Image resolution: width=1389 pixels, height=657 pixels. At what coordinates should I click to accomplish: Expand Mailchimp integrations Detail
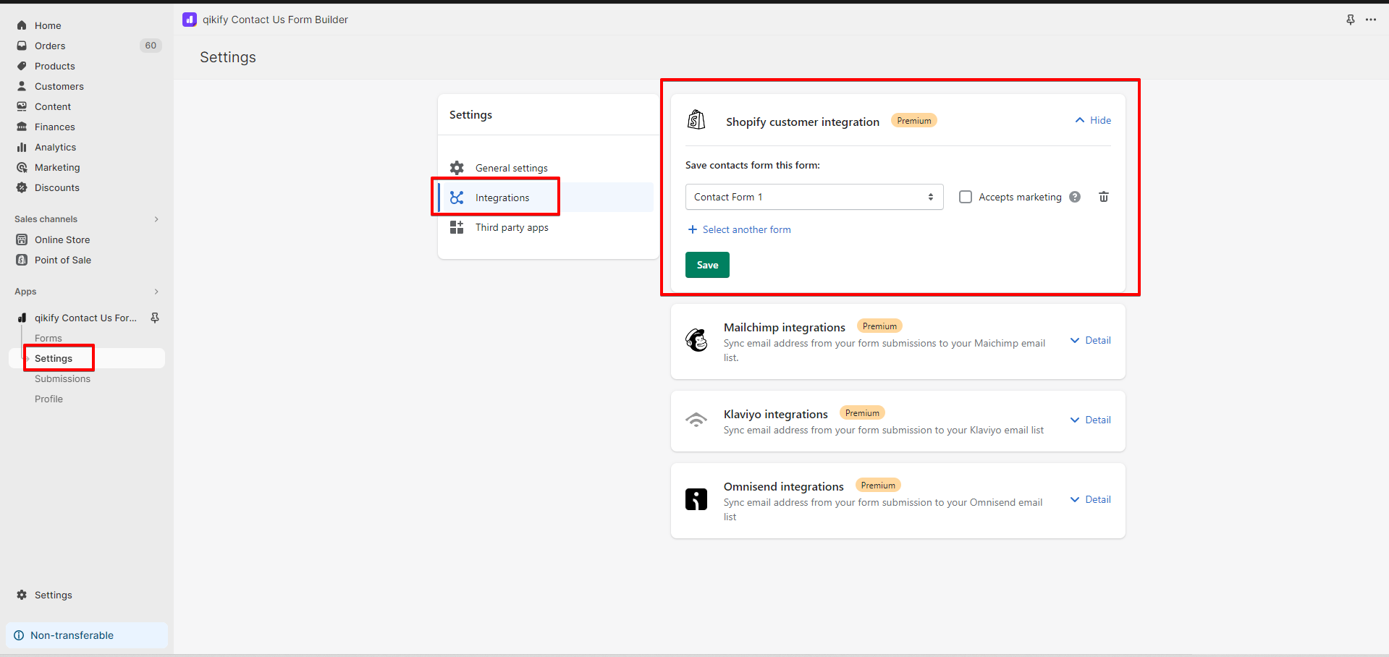(1090, 340)
